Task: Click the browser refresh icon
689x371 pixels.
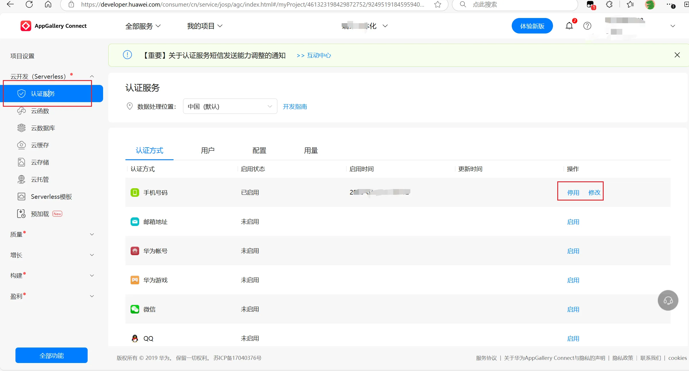Action: [29, 4]
